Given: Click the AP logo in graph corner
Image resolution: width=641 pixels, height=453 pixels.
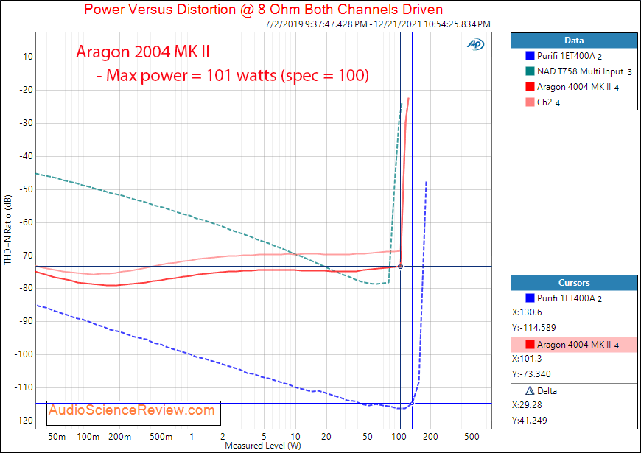Looking at the screenshot, I should (x=475, y=44).
